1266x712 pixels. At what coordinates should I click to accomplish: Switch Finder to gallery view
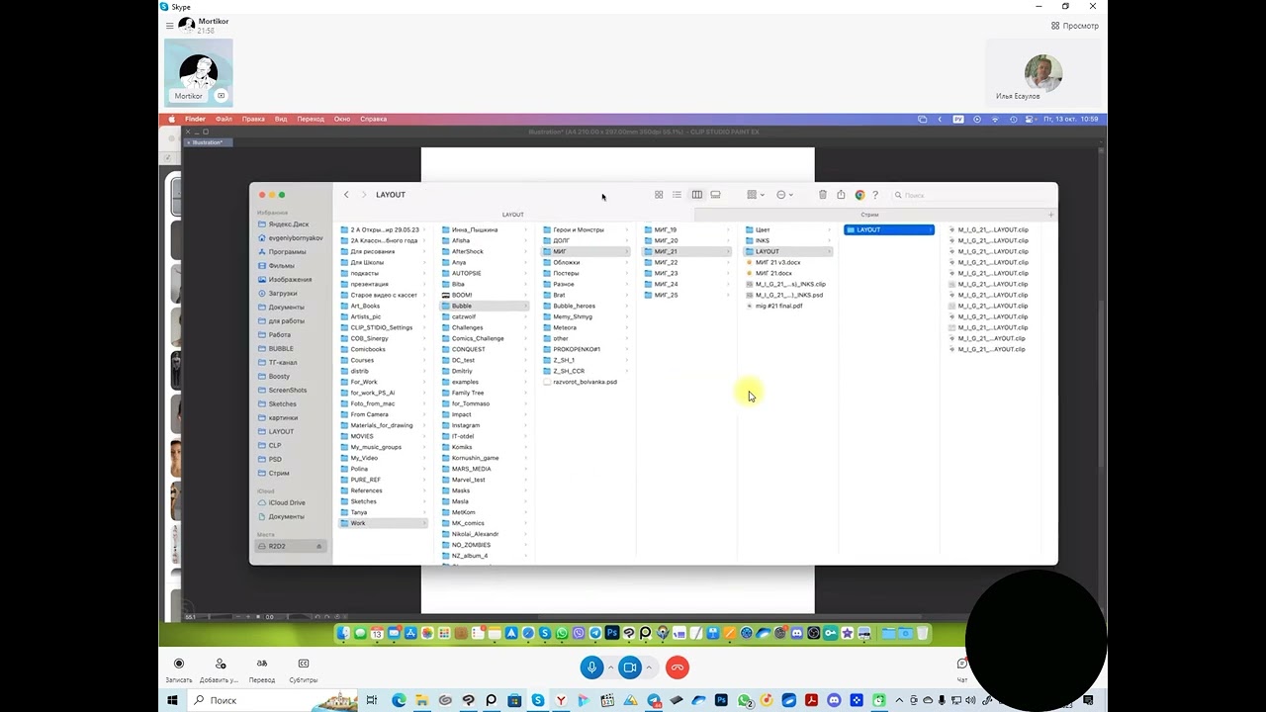[715, 195]
